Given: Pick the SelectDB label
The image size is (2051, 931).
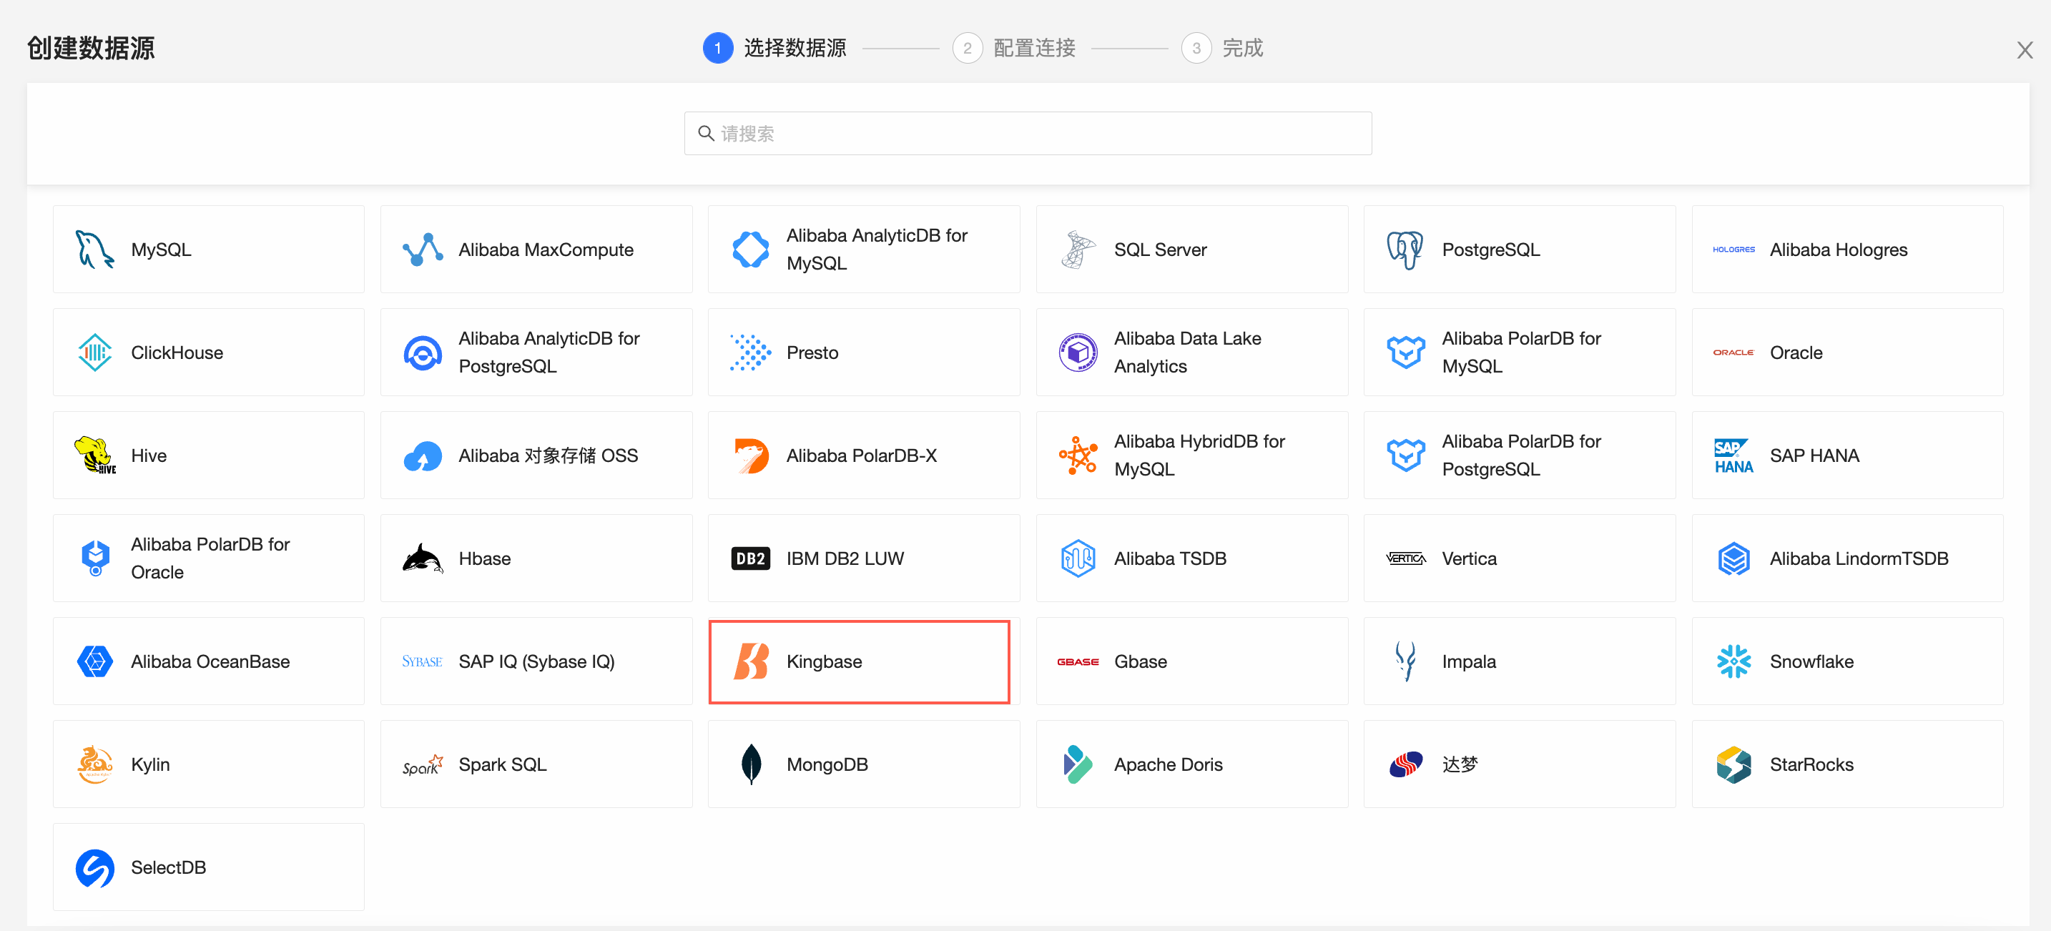Looking at the screenshot, I should pos(168,867).
